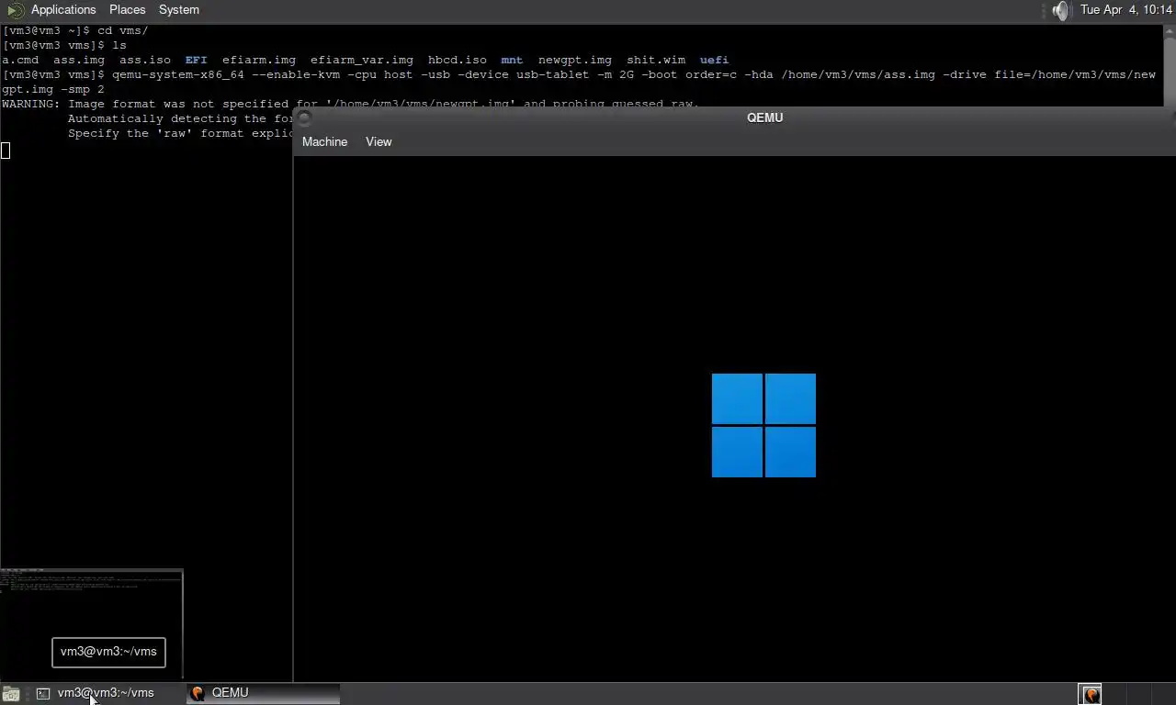Open QEMU's Machine menu
The width and height of the screenshot is (1176, 705).
(x=324, y=141)
